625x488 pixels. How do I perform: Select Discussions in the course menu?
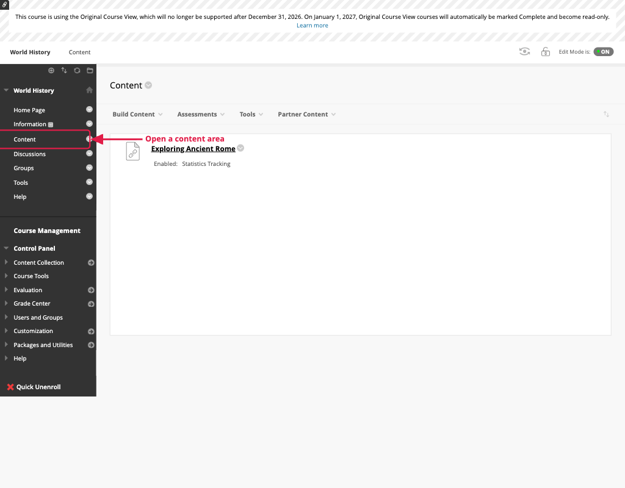(29, 154)
